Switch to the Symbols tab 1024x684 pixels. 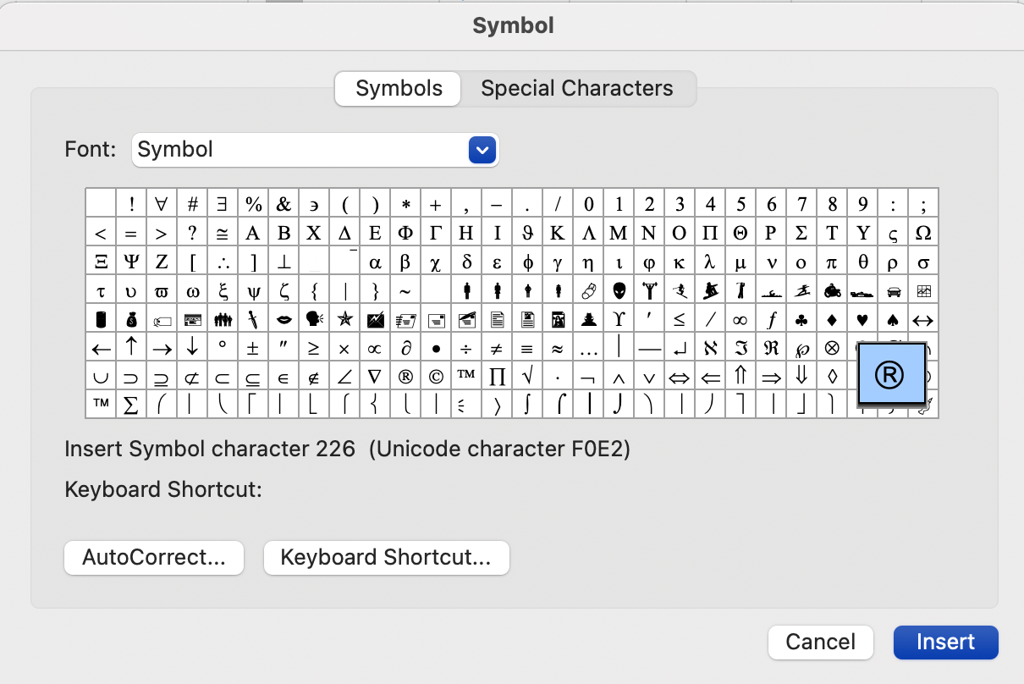pos(399,88)
